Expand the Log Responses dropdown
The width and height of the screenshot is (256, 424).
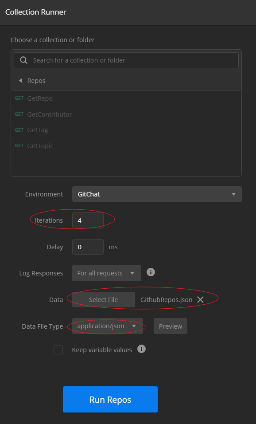(x=107, y=273)
